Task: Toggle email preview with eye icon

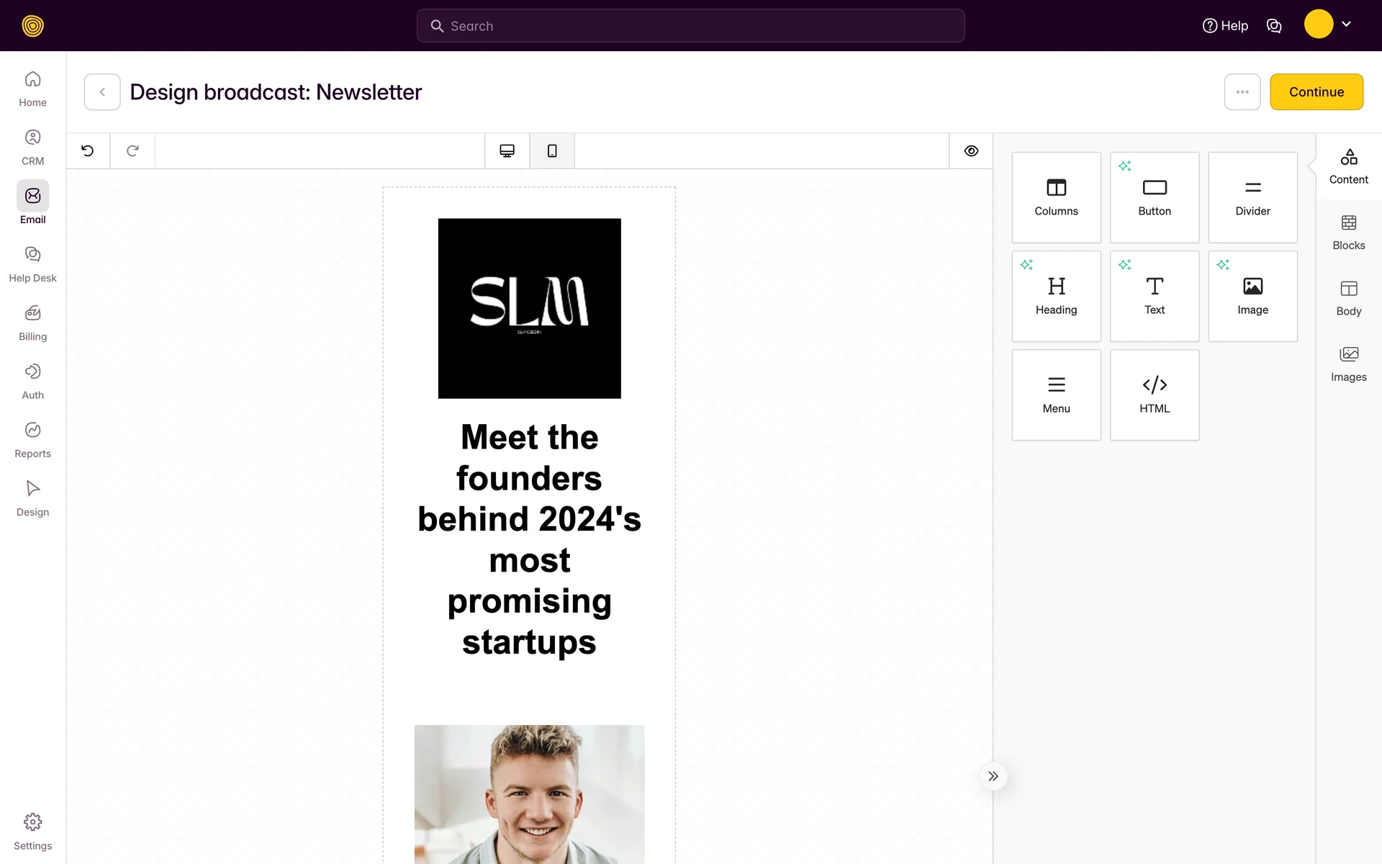Action: point(971,150)
